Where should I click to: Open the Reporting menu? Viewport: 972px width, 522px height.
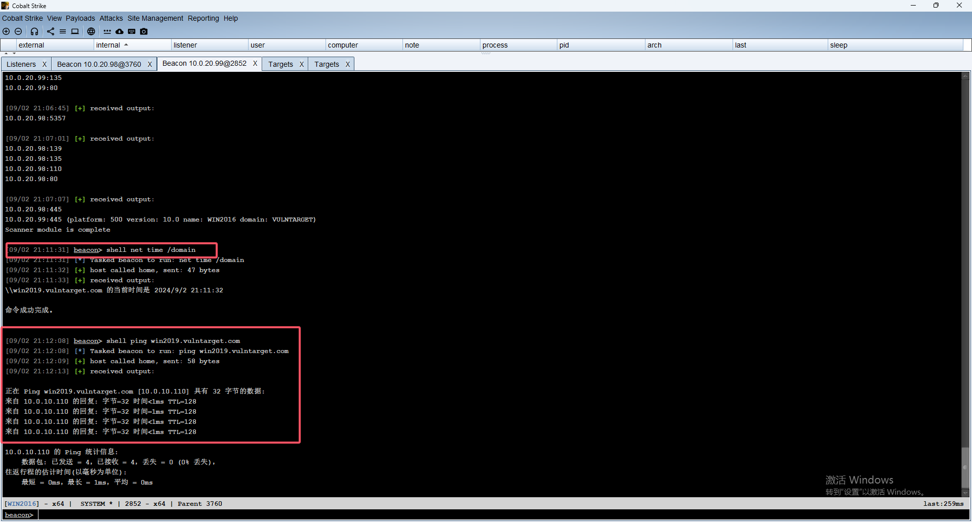pyautogui.click(x=203, y=18)
